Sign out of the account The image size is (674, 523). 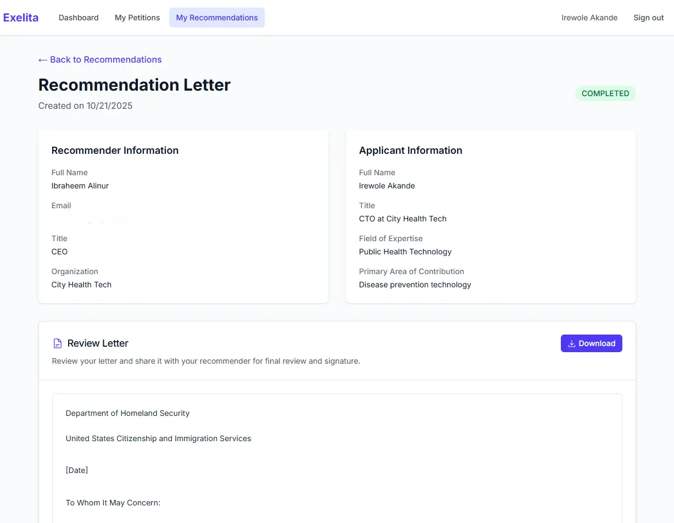[649, 18]
